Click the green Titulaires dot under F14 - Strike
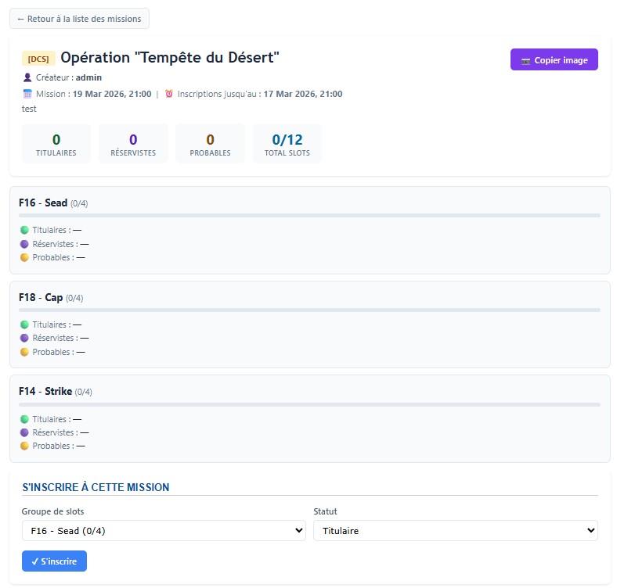The width and height of the screenshot is (635, 588). tap(24, 419)
